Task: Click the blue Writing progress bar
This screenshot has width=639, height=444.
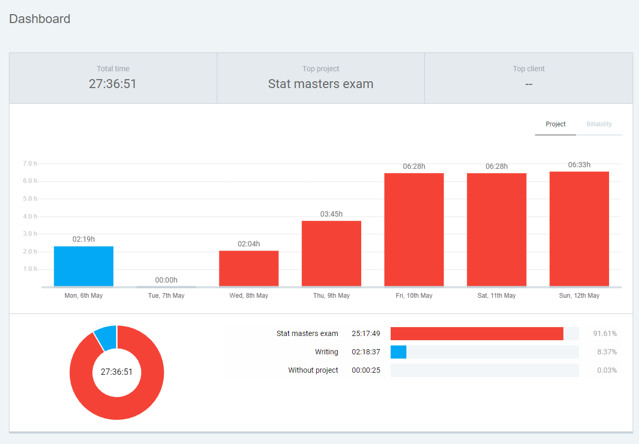Action: point(399,352)
